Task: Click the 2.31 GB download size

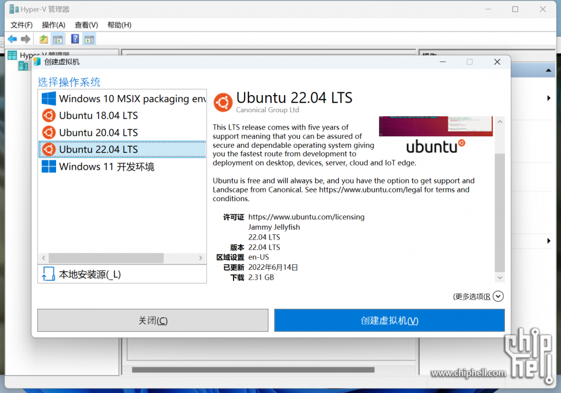Action: click(x=261, y=277)
